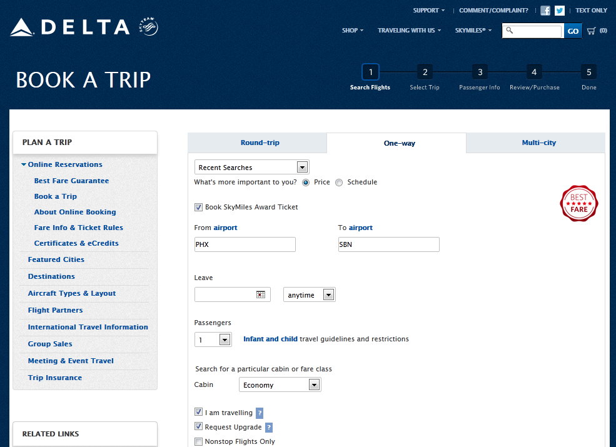Click help icon beside I am travelling

pyautogui.click(x=260, y=413)
